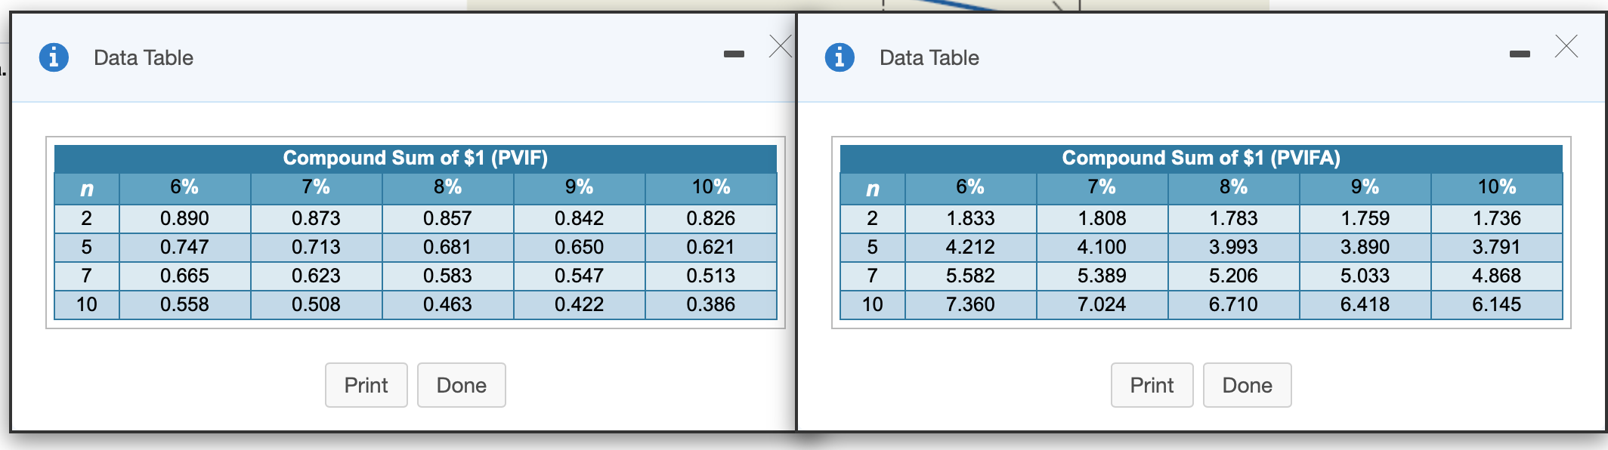Screen dimensions: 1608x450
Task: Close the PVIF Data Table dialog
Action: pyautogui.click(x=781, y=46)
